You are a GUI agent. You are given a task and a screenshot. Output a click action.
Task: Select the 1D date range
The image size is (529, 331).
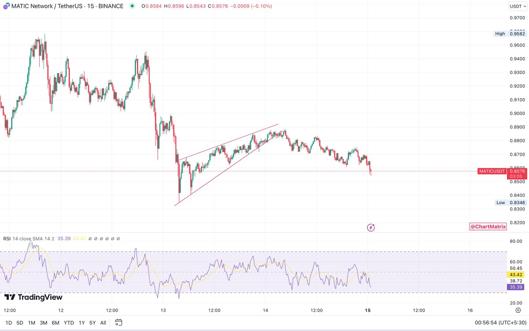pos(8,323)
